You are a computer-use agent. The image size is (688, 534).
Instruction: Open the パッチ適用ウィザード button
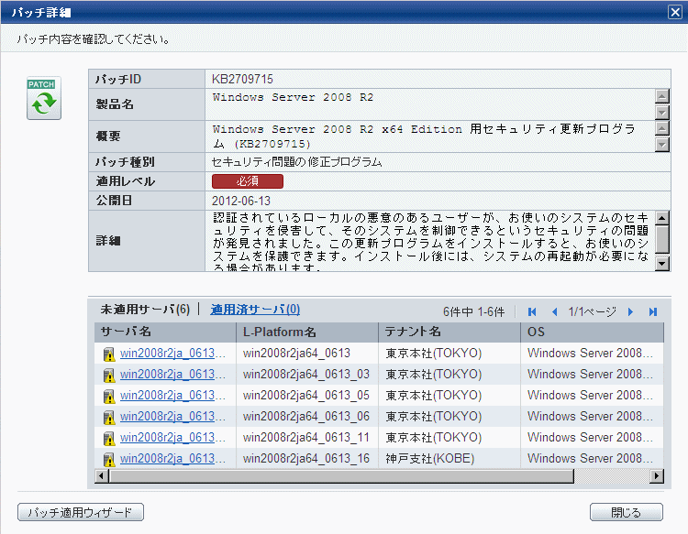point(81,512)
